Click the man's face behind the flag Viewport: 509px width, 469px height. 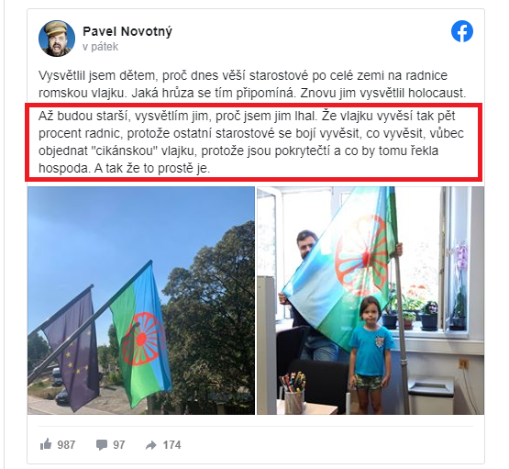[x=305, y=243]
